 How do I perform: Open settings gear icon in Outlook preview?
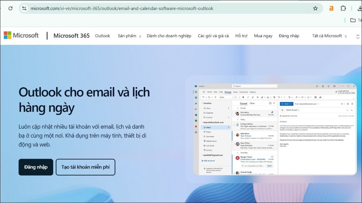click(334, 86)
